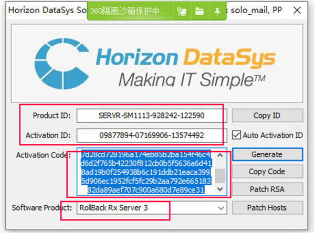This screenshot has height=233, width=315.
Task: Click the Patch Hosts button
Action: click(267, 208)
